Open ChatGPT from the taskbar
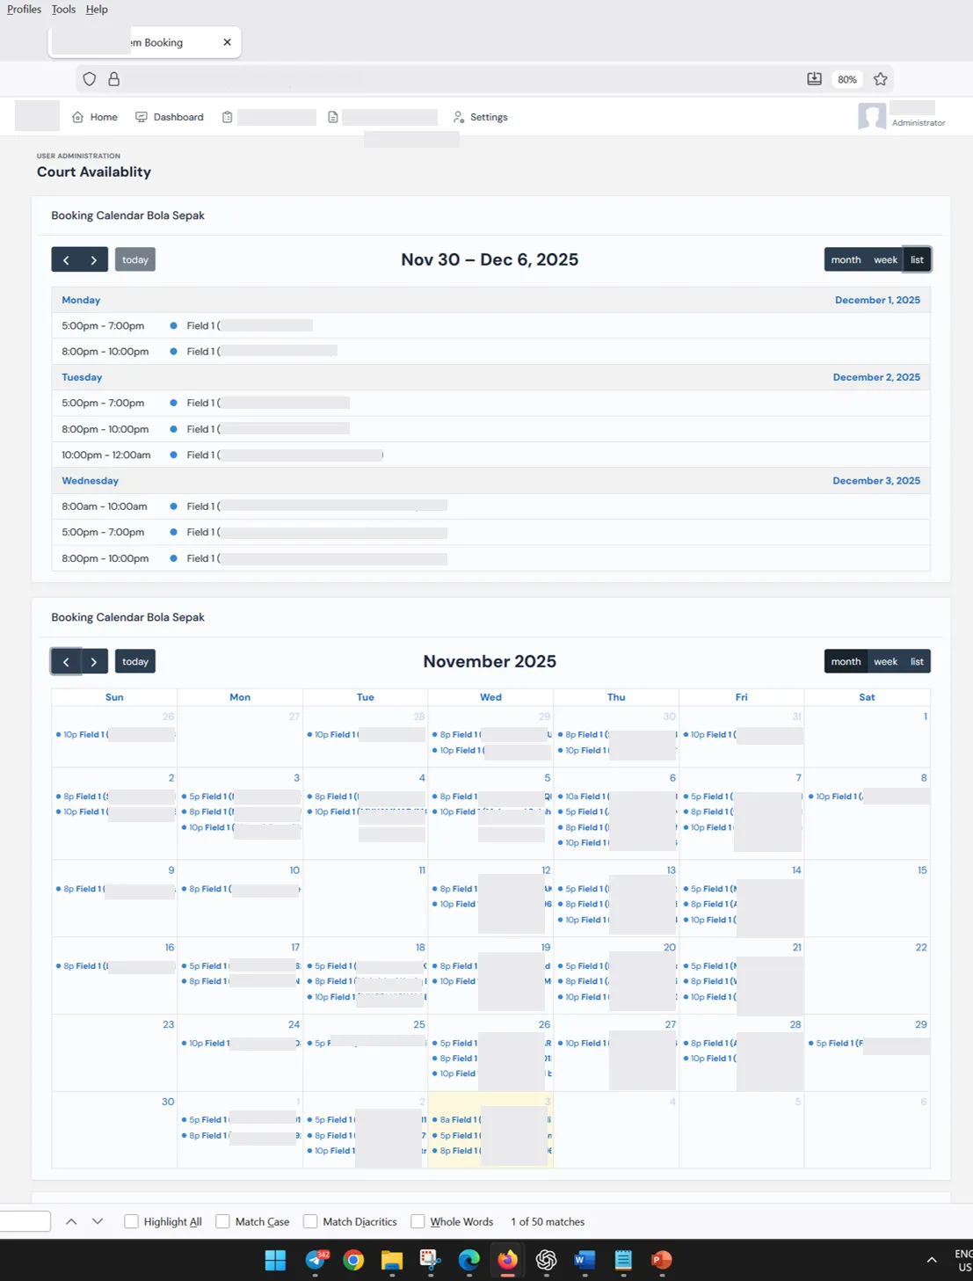The height and width of the screenshot is (1281, 973). click(x=546, y=1260)
